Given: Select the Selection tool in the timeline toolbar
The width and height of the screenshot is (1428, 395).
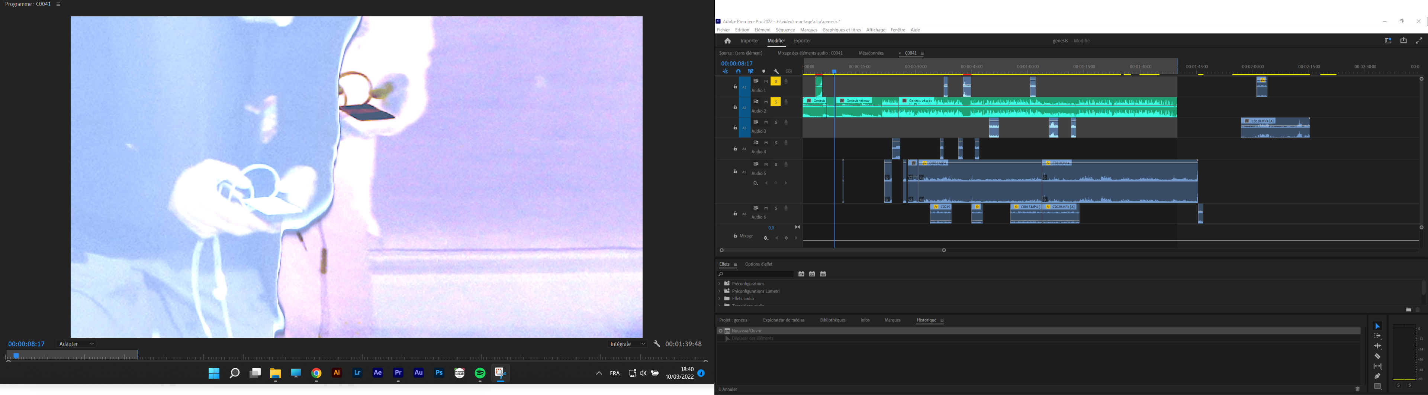Looking at the screenshot, I should (1378, 326).
